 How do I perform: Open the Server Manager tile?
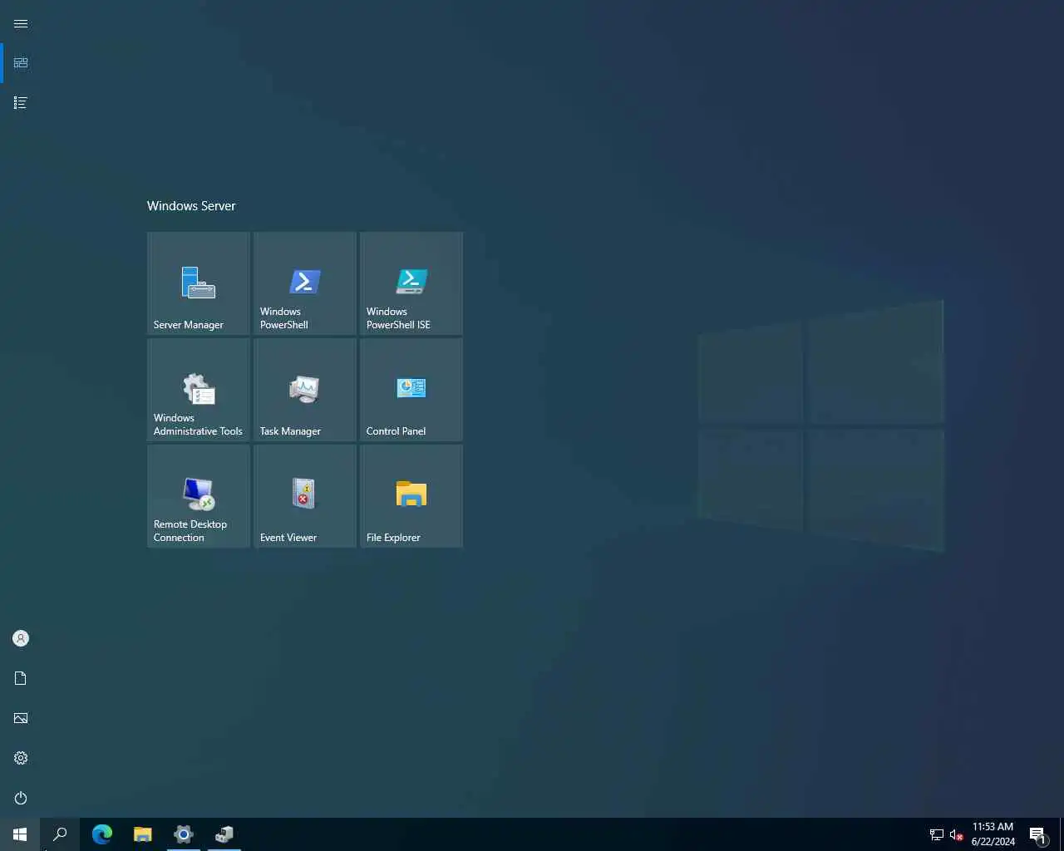199,283
